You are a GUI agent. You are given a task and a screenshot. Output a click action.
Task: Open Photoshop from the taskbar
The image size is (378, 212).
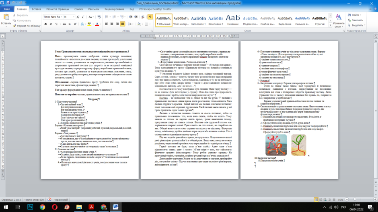click(30, 207)
